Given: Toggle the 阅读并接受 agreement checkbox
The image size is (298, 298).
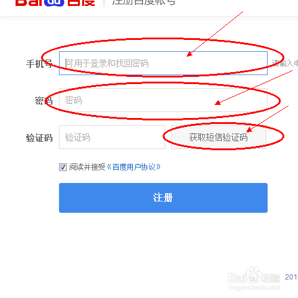Looking at the screenshot, I should tap(63, 167).
